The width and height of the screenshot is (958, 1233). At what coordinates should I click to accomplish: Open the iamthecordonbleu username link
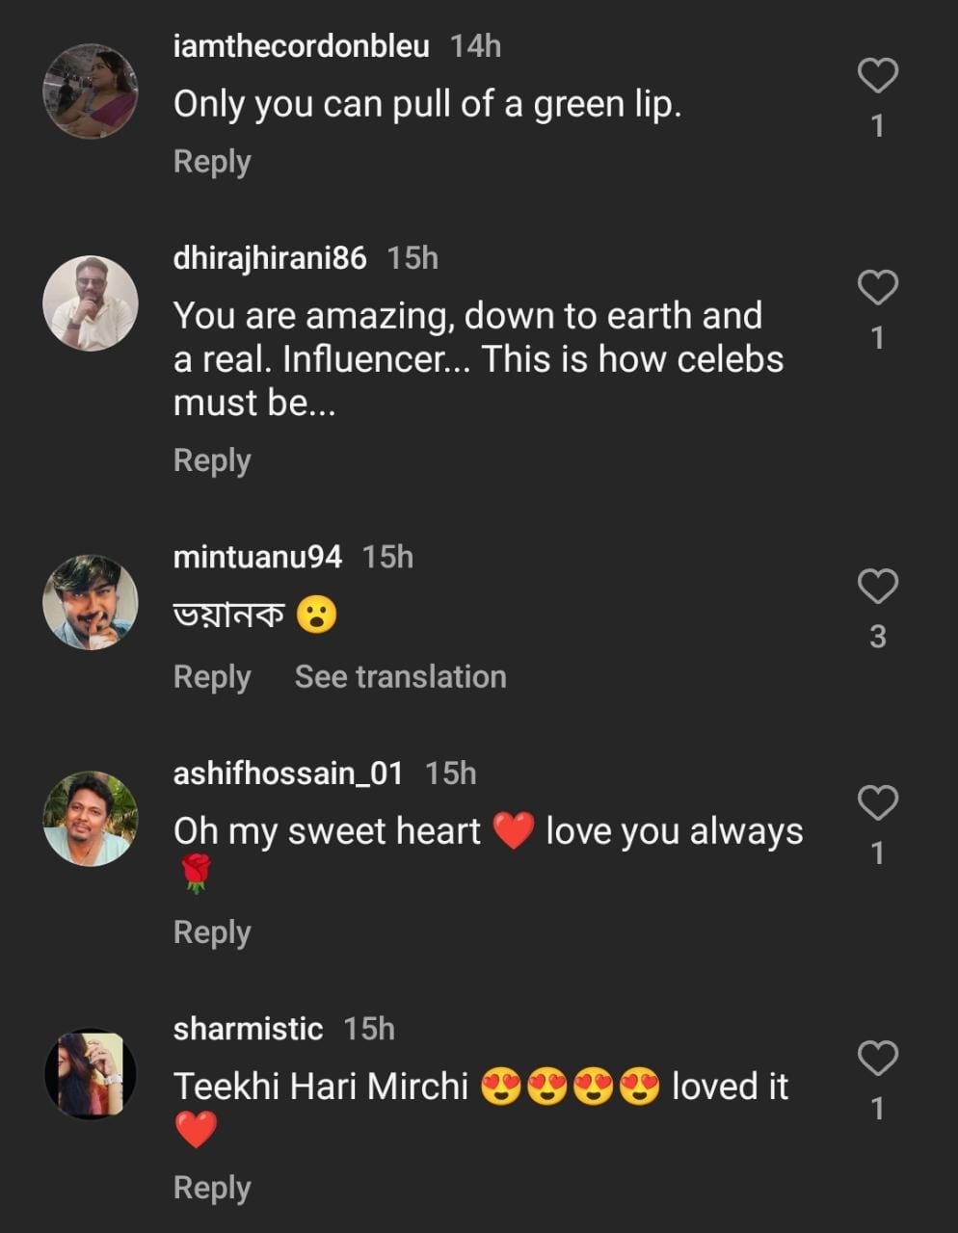coord(301,46)
